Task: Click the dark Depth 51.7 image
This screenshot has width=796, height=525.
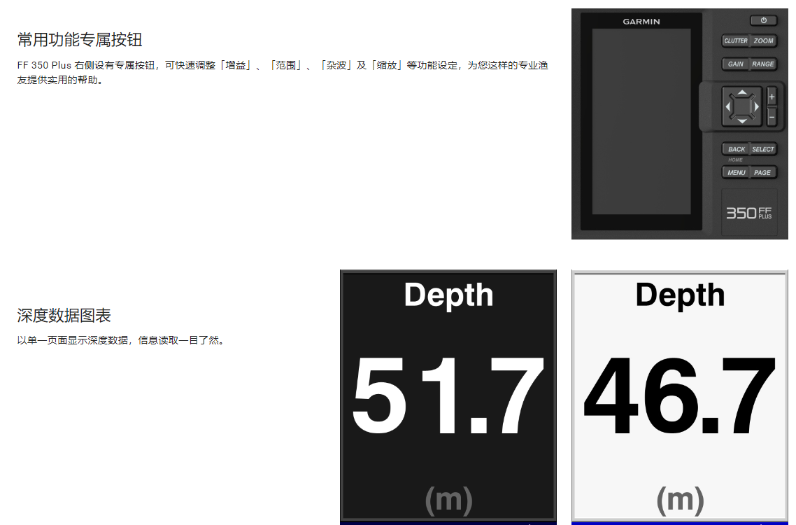Action: 448,397
